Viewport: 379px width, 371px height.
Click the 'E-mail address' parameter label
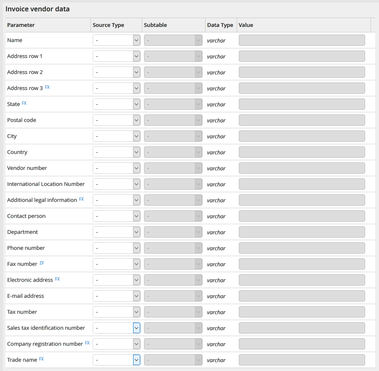[26, 296]
